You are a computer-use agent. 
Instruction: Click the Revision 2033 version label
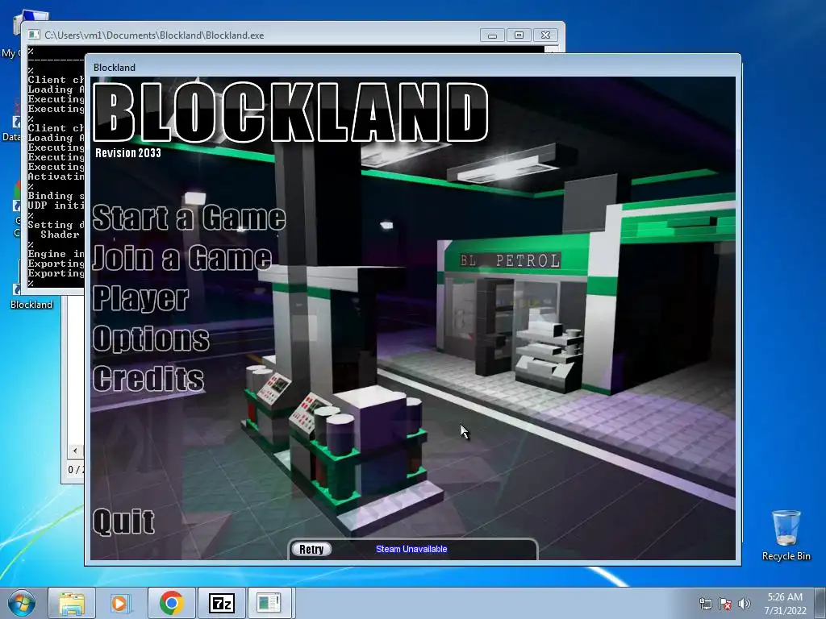click(x=128, y=153)
